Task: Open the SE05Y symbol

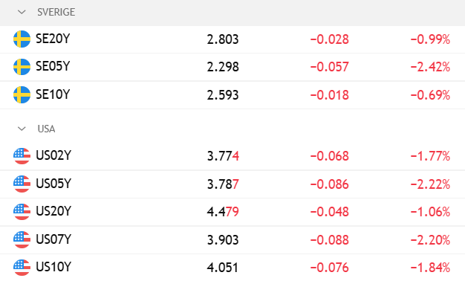Action: coord(53,66)
